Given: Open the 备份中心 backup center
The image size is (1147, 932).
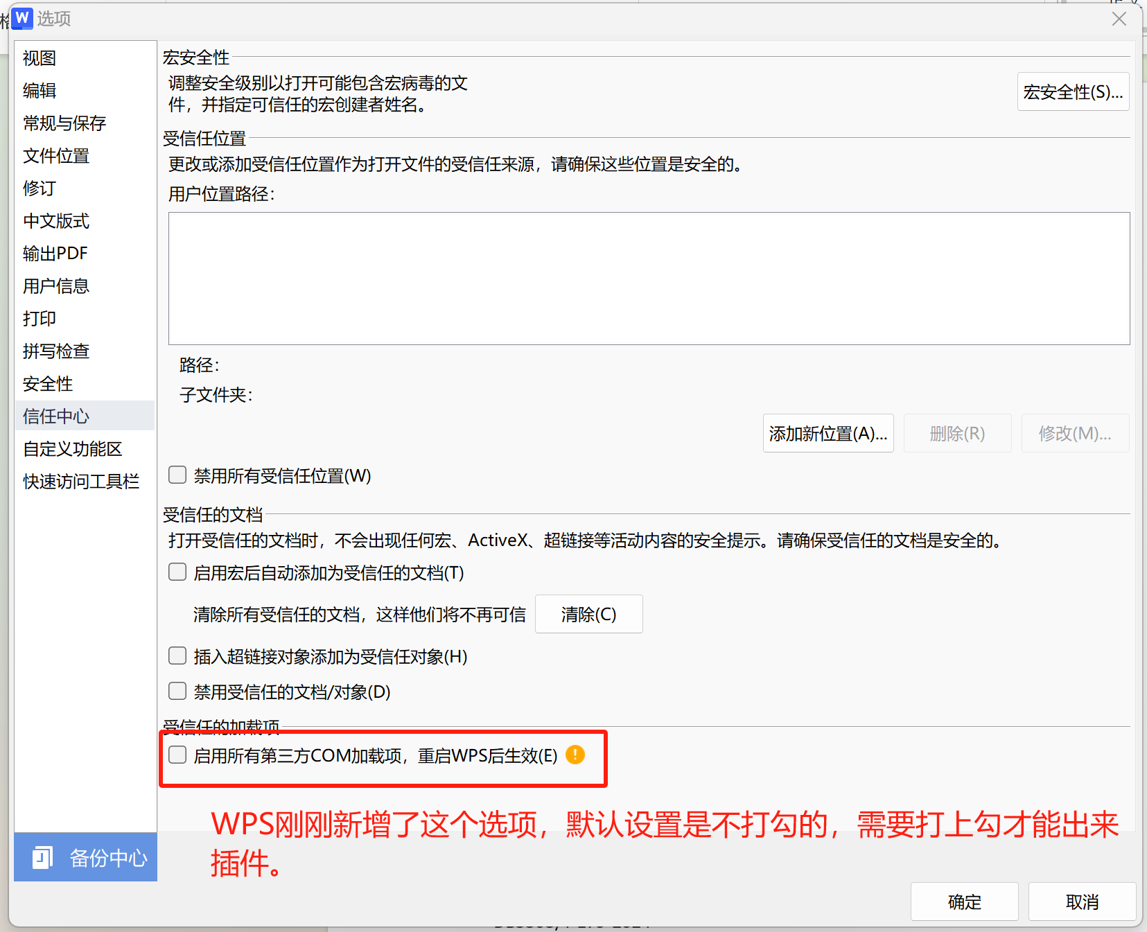Looking at the screenshot, I should pos(86,857).
